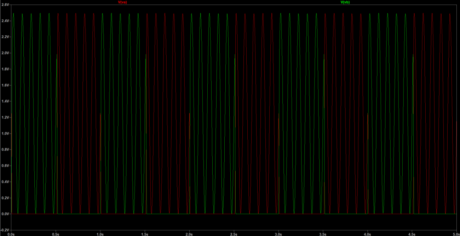Click the 1.0s time axis label
The image size is (460, 236).
point(100,234)
